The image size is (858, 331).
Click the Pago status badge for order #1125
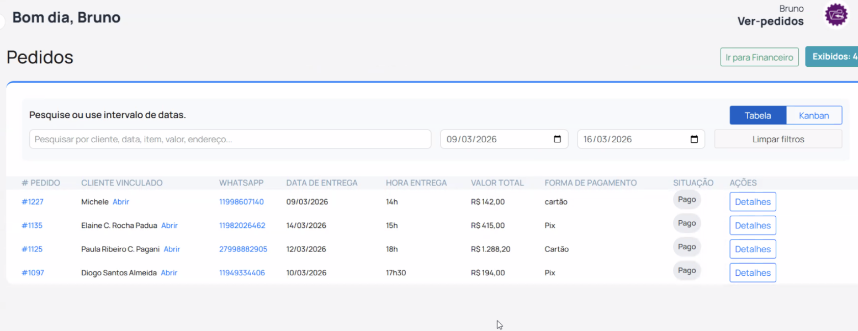[687, 247]
